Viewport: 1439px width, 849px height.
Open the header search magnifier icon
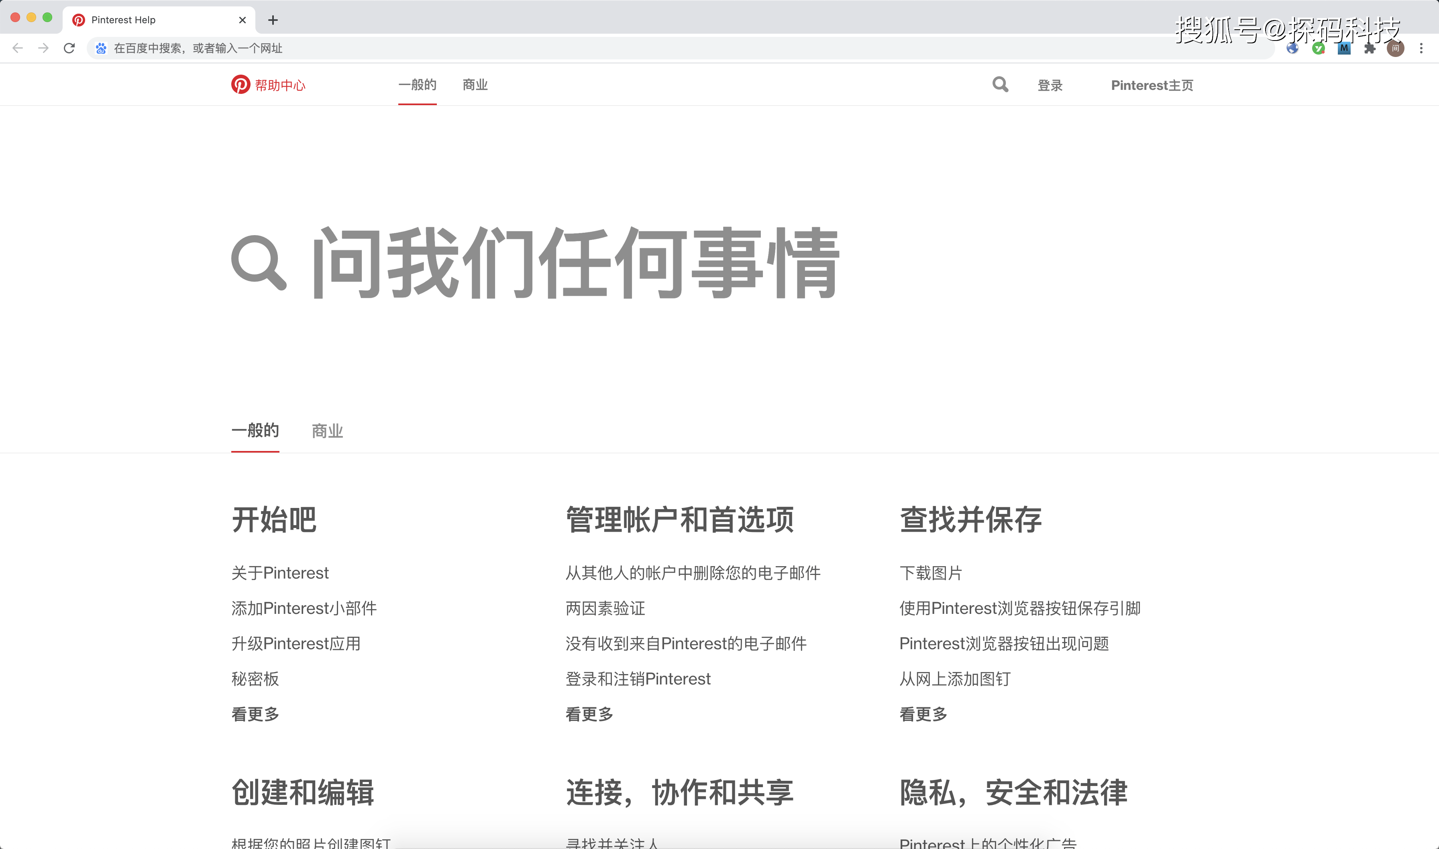coord(1000,85)
